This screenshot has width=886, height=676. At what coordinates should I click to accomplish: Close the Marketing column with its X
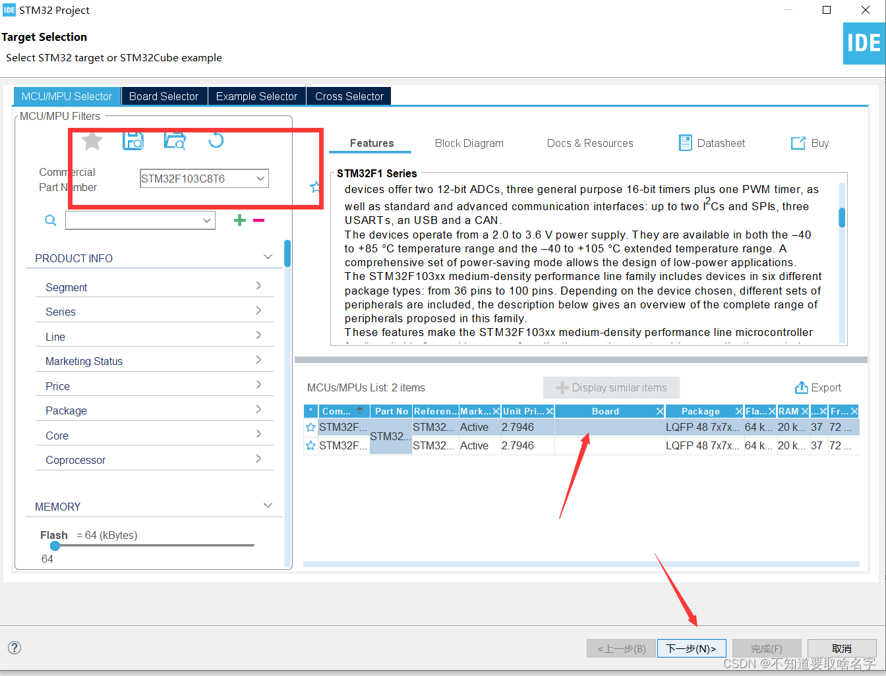[496, 411]
